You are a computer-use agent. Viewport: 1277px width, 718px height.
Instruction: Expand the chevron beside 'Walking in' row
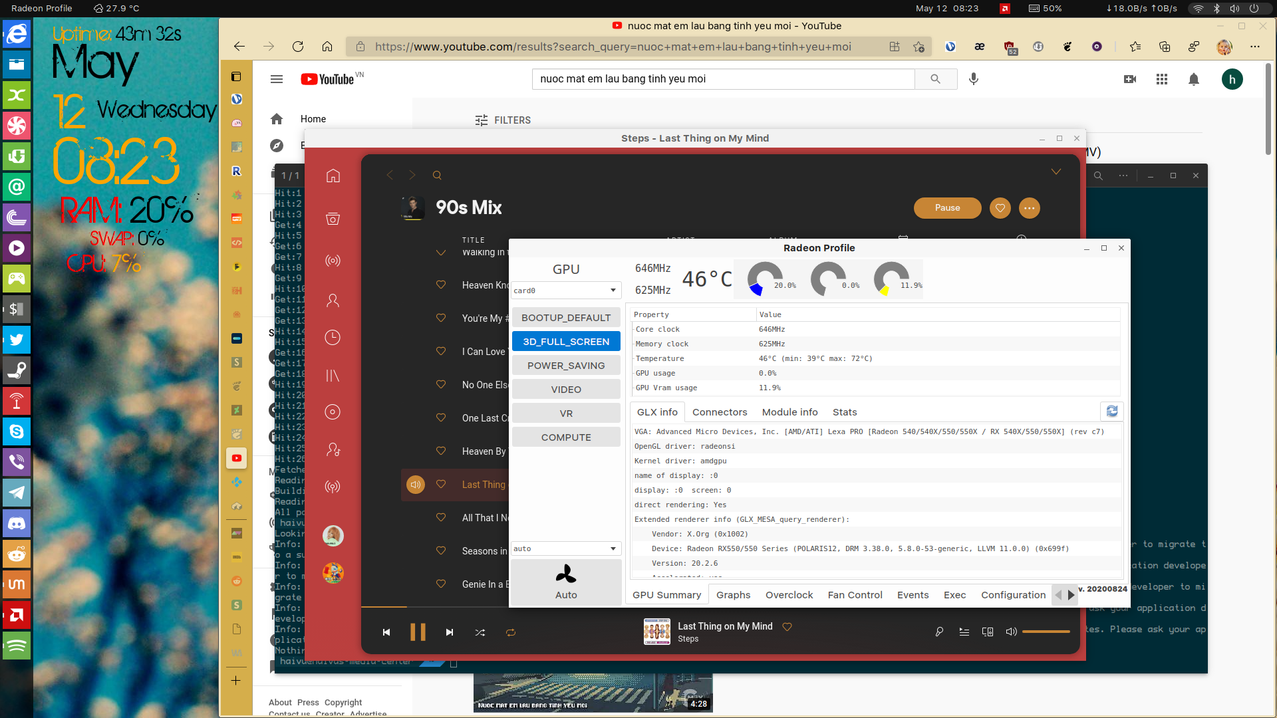441,253
